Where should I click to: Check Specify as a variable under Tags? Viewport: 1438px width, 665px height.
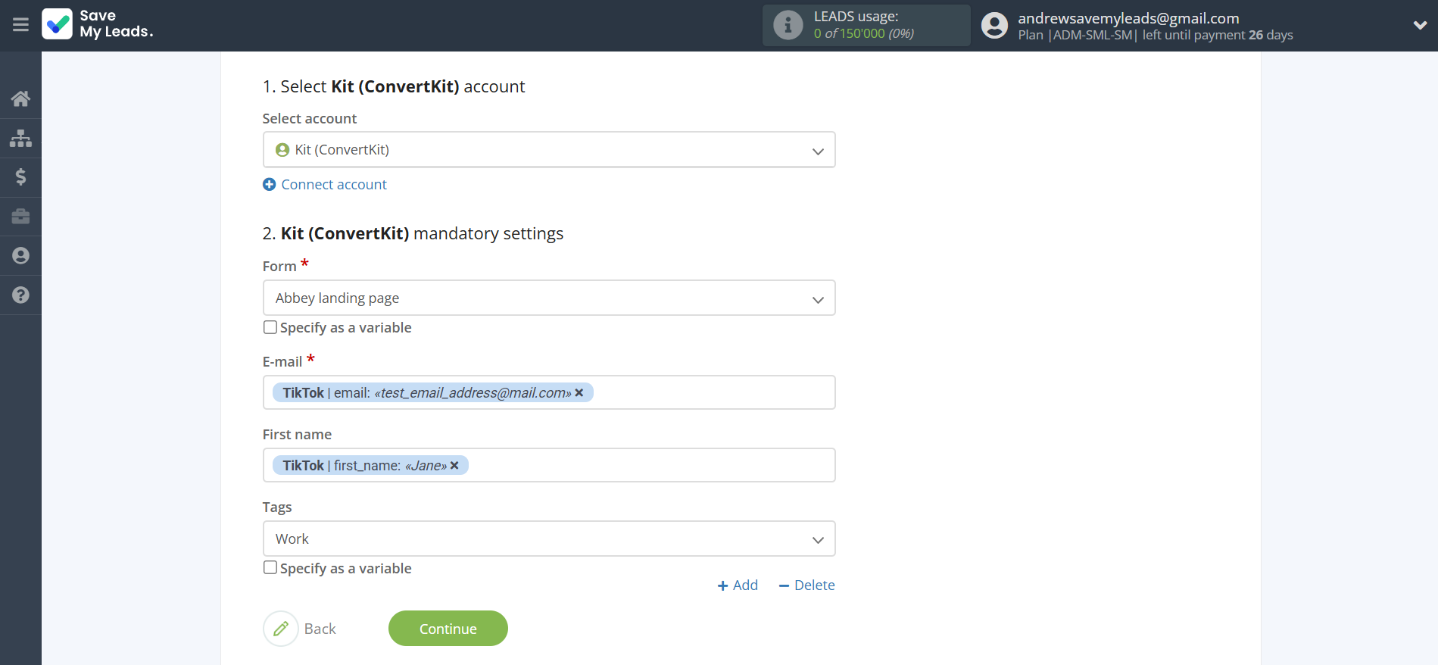[270, 567]
